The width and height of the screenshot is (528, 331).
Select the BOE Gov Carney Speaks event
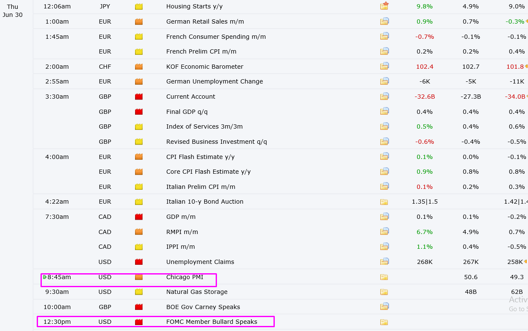(x=203, y=307)
